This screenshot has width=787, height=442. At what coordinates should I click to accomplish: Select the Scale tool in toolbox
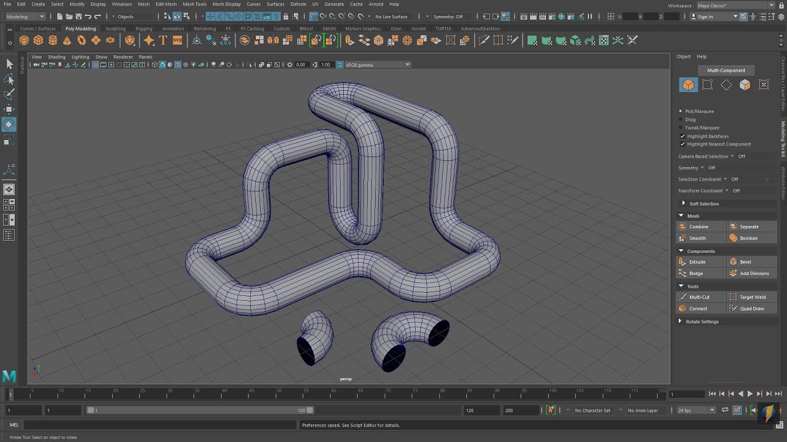(9, 141)
